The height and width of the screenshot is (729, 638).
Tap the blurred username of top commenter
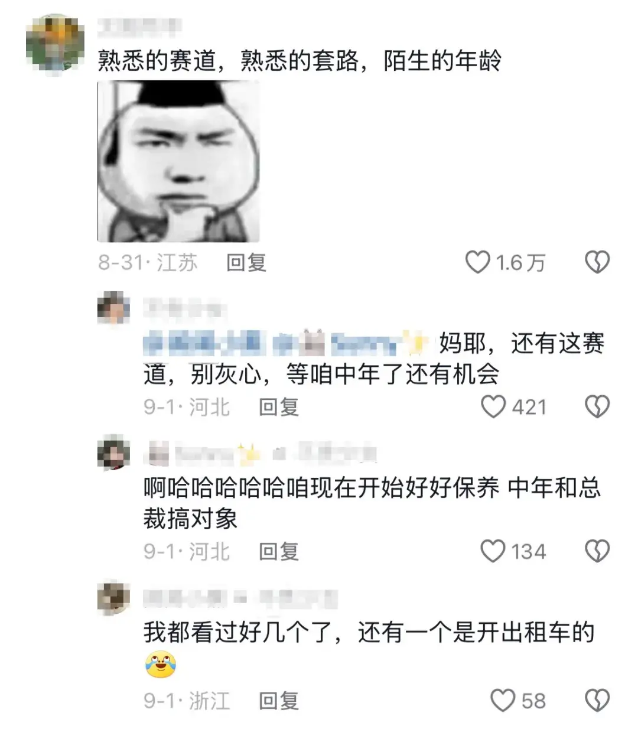(x=139, y=25)
